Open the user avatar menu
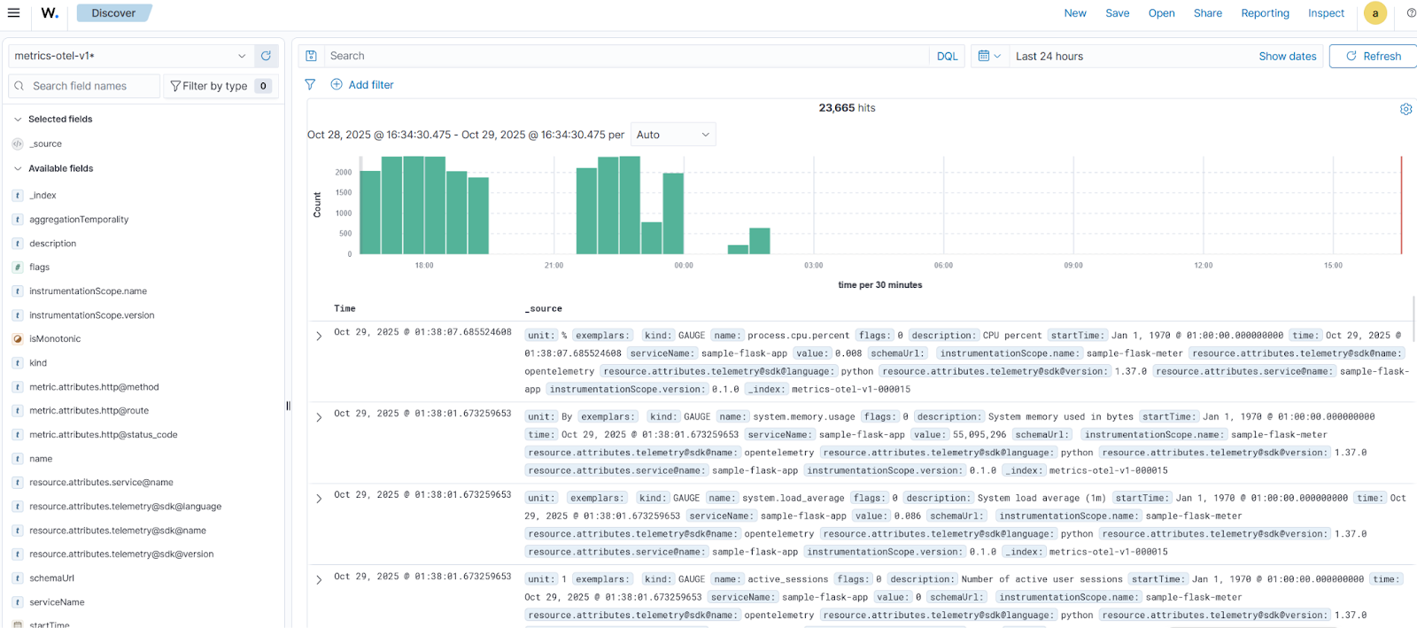Viewport: 1417px width, 628px height. click(1374, 13)
